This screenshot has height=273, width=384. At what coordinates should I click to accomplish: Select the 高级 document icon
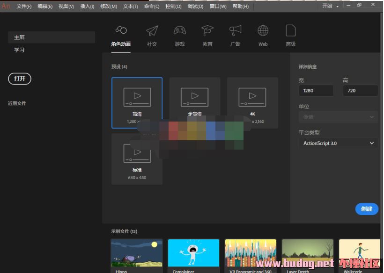290,31
